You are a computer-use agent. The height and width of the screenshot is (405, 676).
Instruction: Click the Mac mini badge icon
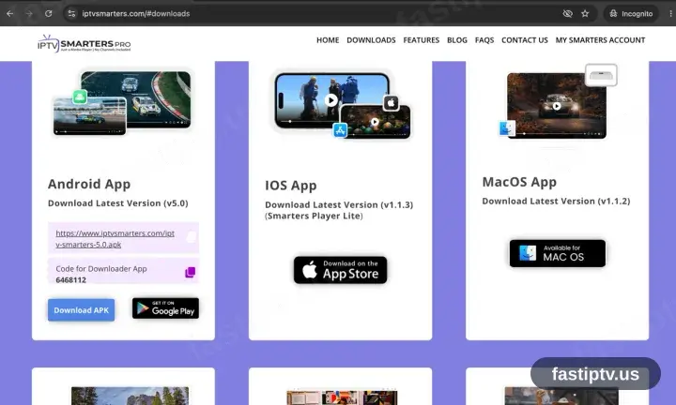click(601, 75)
